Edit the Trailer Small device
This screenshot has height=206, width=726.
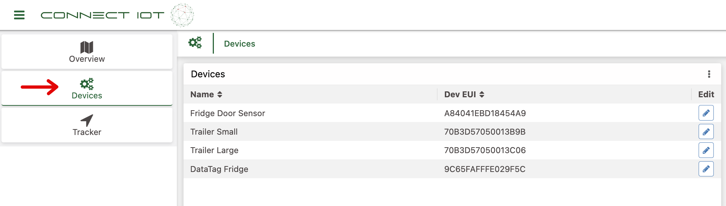point(706,132)
